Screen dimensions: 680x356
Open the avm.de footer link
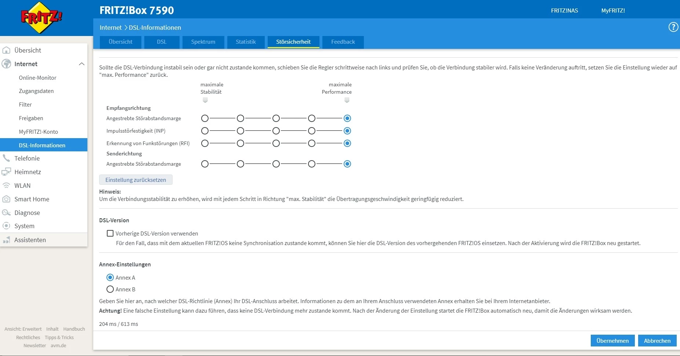(58, 346)
